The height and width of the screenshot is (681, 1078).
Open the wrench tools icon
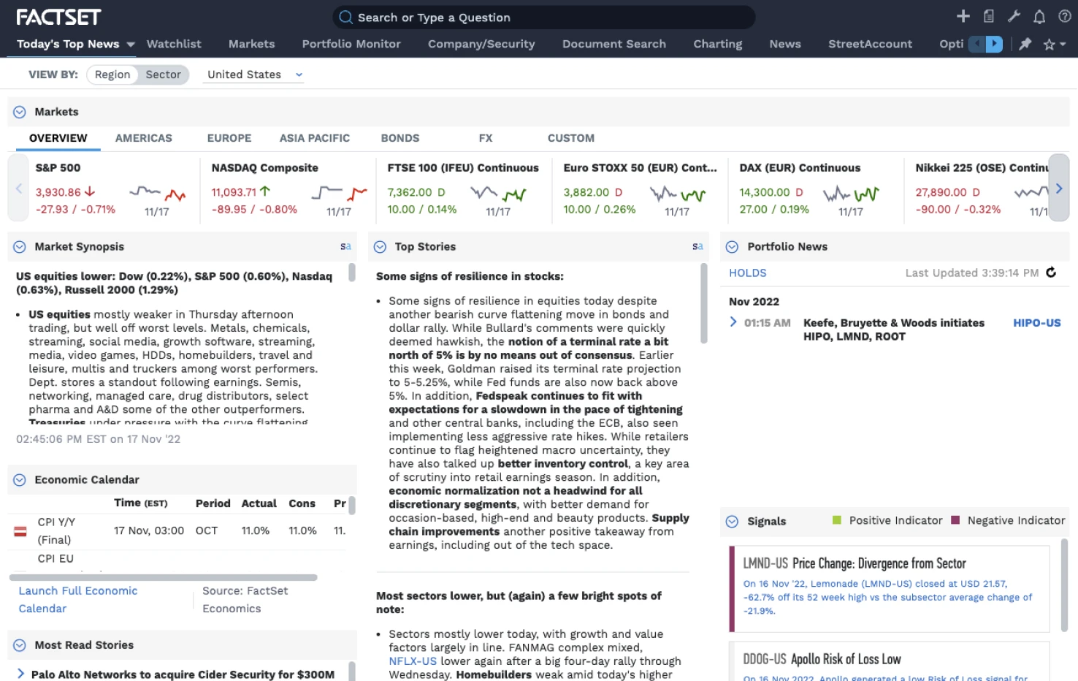(x=1014, y=16)
